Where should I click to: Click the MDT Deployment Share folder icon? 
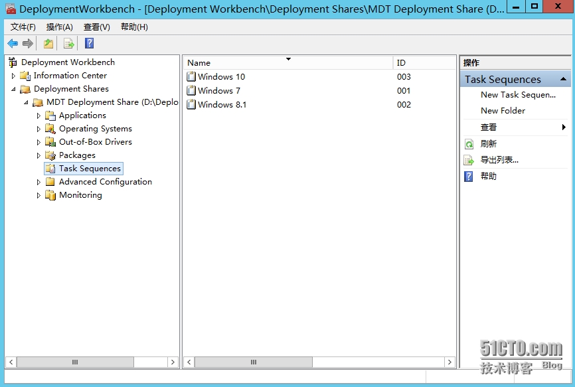coord(38,102)
